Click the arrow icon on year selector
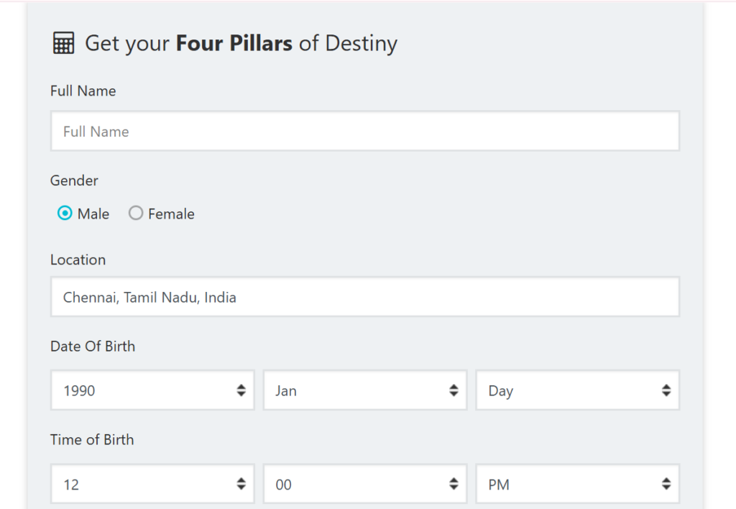The width and height of the screenshot is (736, 509). pos(241,391)
